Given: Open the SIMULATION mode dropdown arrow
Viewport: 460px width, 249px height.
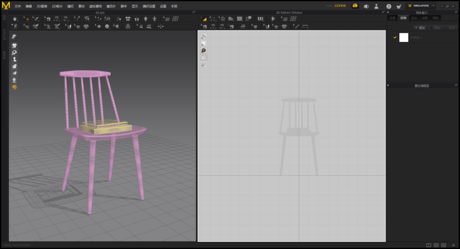Looking at the screenshot, I should (x=434, y=6).
